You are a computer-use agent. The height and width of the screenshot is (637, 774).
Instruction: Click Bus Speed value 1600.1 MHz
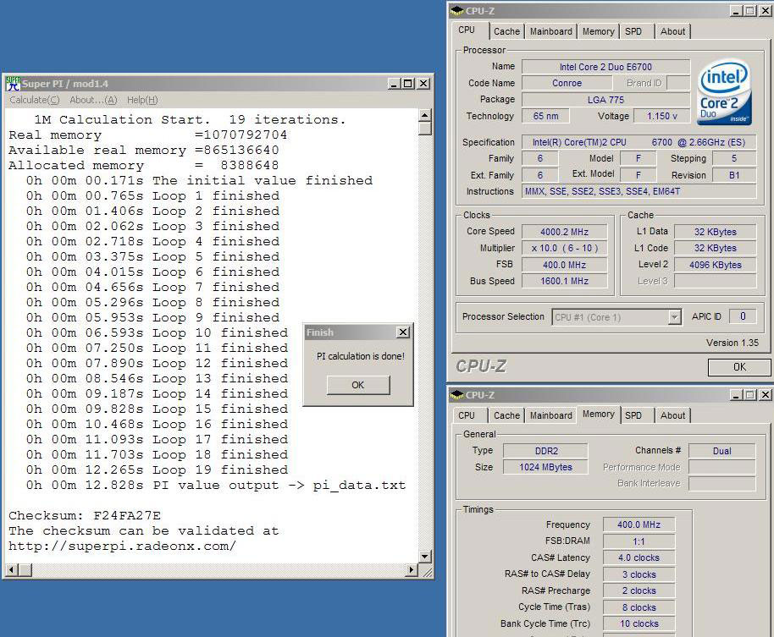(565, 281)
